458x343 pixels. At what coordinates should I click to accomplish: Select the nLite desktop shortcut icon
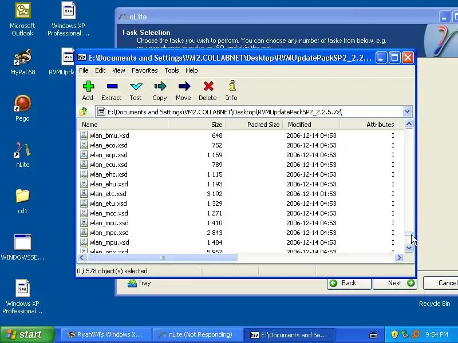22,150
